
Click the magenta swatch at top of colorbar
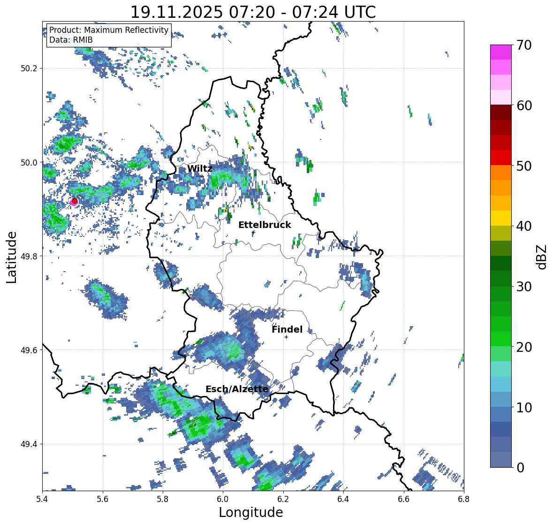501,52
